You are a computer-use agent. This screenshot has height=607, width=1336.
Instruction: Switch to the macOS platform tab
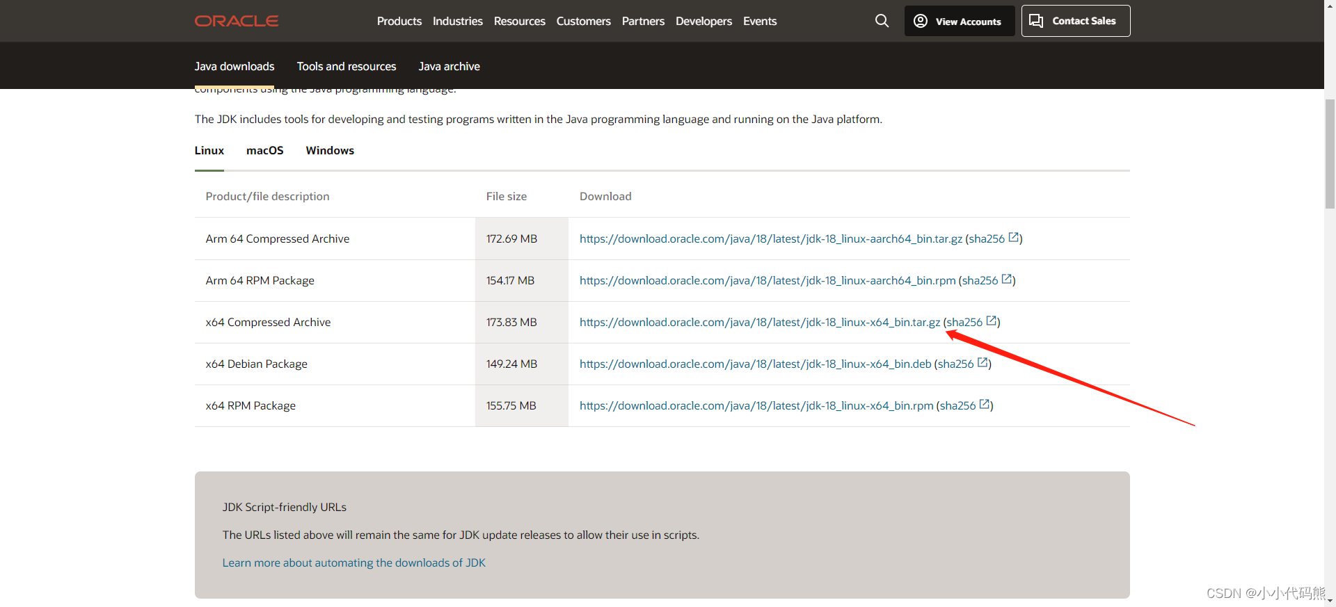coord(265,150)
